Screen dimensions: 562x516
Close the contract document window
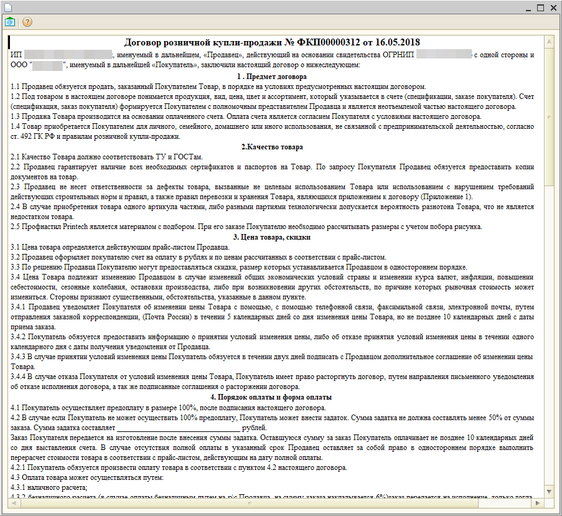(553, 8)
